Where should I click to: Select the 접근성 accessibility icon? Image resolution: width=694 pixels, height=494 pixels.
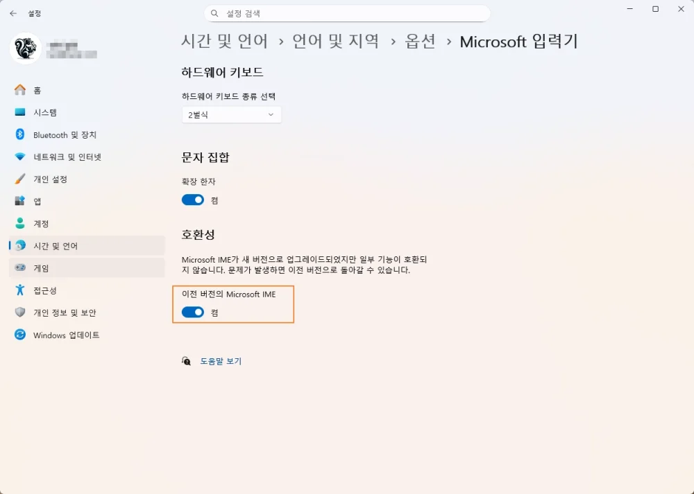coord(19,290)
